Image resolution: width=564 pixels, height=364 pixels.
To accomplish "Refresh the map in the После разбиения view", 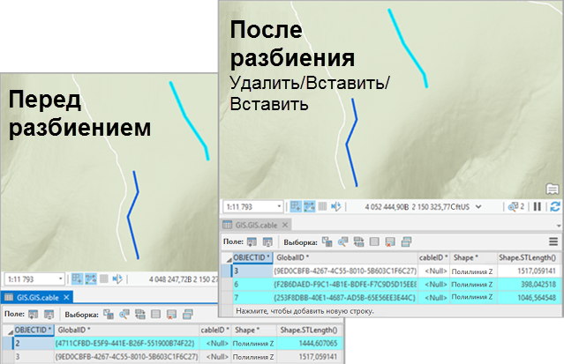I will [x=554, y=206].
